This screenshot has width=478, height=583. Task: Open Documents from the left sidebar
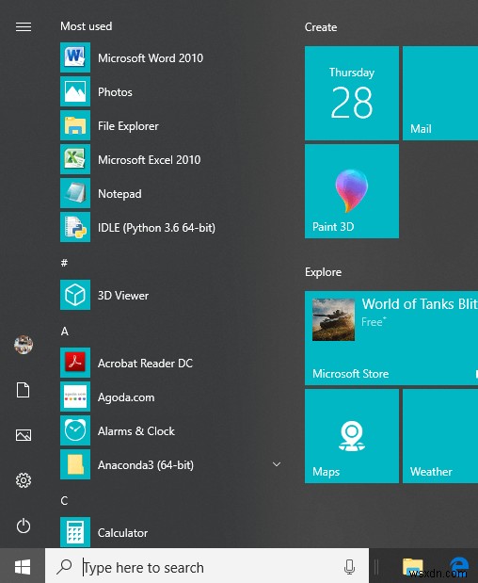tap(23, 390)
